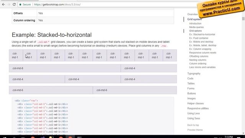This screenshot has width=245, height=138.
Task: Open Responsive column resets sidebar link
Action: 203,53
